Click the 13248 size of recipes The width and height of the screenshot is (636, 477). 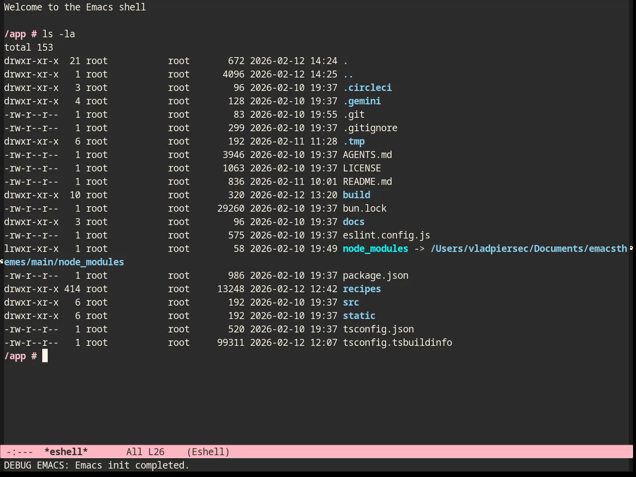click(231, 289)
